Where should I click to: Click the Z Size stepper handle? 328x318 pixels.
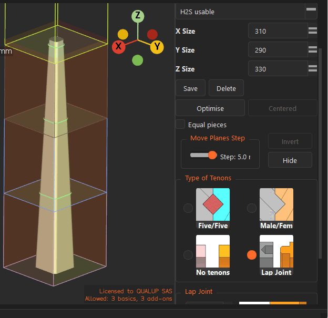pos(313,68)
